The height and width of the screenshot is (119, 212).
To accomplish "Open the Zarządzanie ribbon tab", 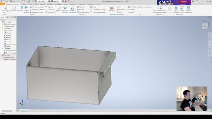I will (x=58, y=4).
